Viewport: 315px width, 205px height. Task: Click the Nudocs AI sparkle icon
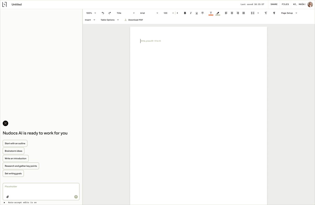pyautogui.click(x=6, y=123)
